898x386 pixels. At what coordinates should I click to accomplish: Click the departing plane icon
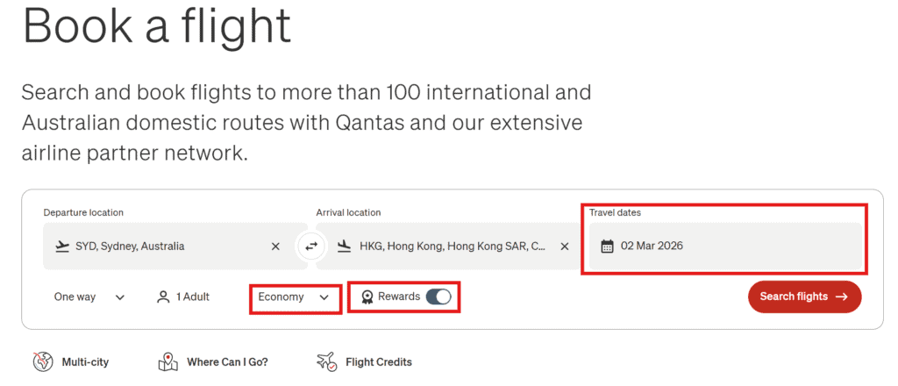click(x=61, y=247)
